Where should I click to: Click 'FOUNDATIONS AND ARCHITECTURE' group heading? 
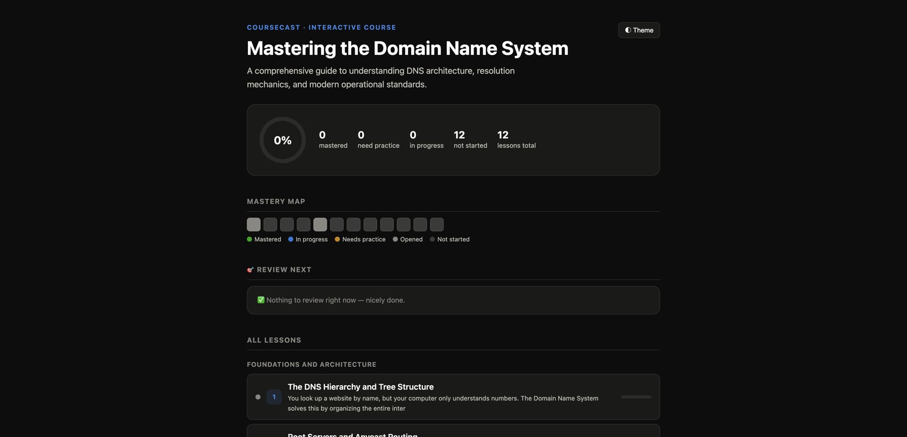[311, 365]
